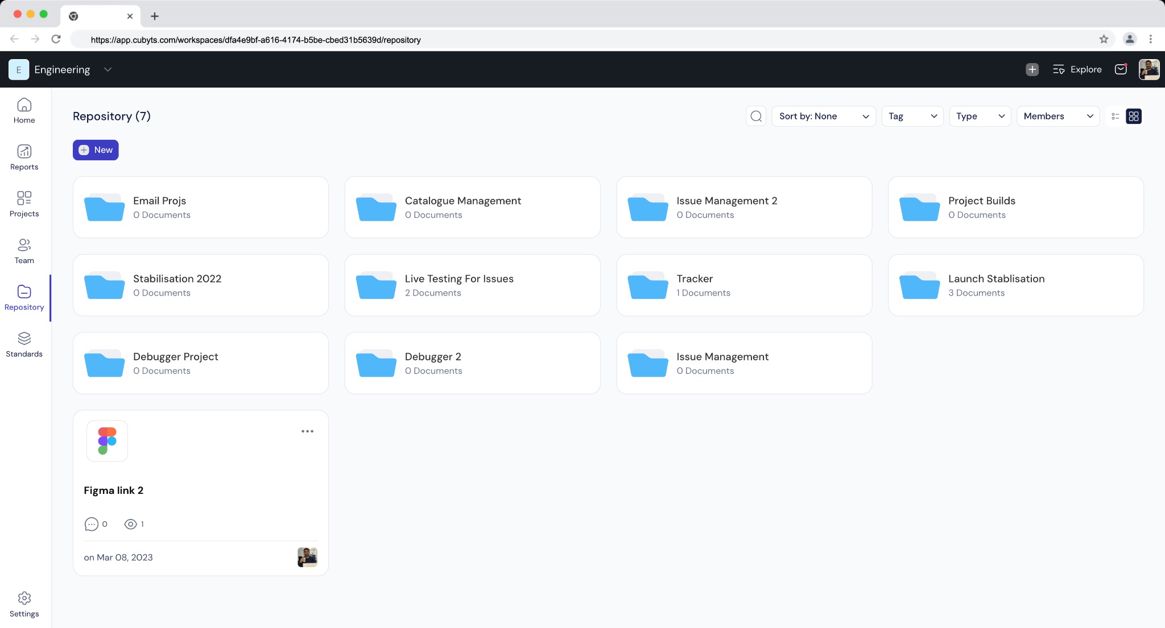Switch to list view layout
The height and width of the screenshot is (628, 1165).
[1115, 116]
